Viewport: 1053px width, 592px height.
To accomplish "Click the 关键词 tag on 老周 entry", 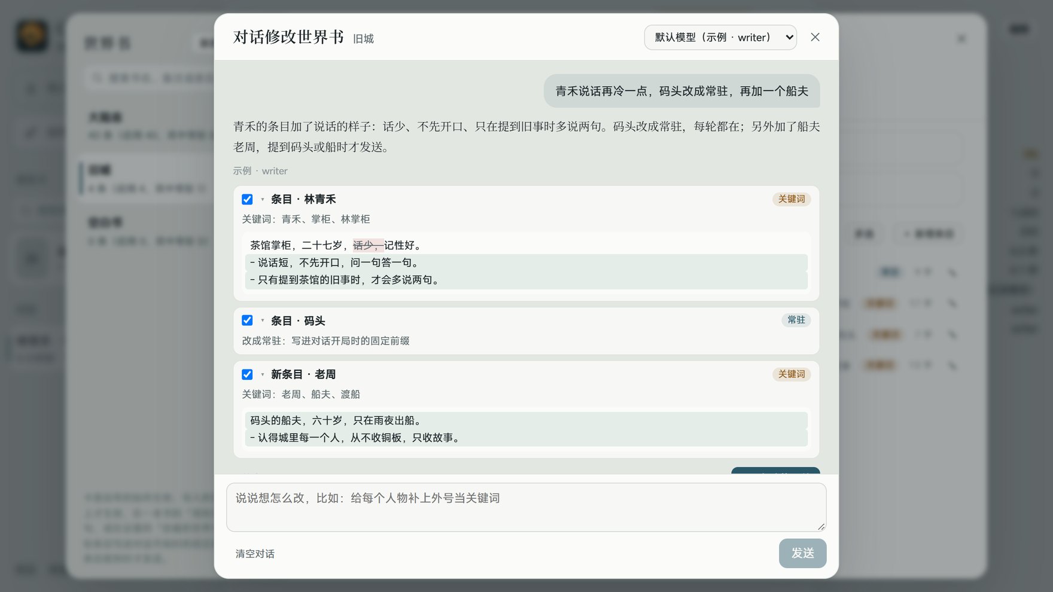I will point(792,374).
